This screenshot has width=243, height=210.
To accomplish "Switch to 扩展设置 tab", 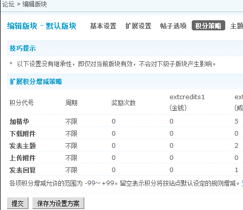I will click(138, 26).
